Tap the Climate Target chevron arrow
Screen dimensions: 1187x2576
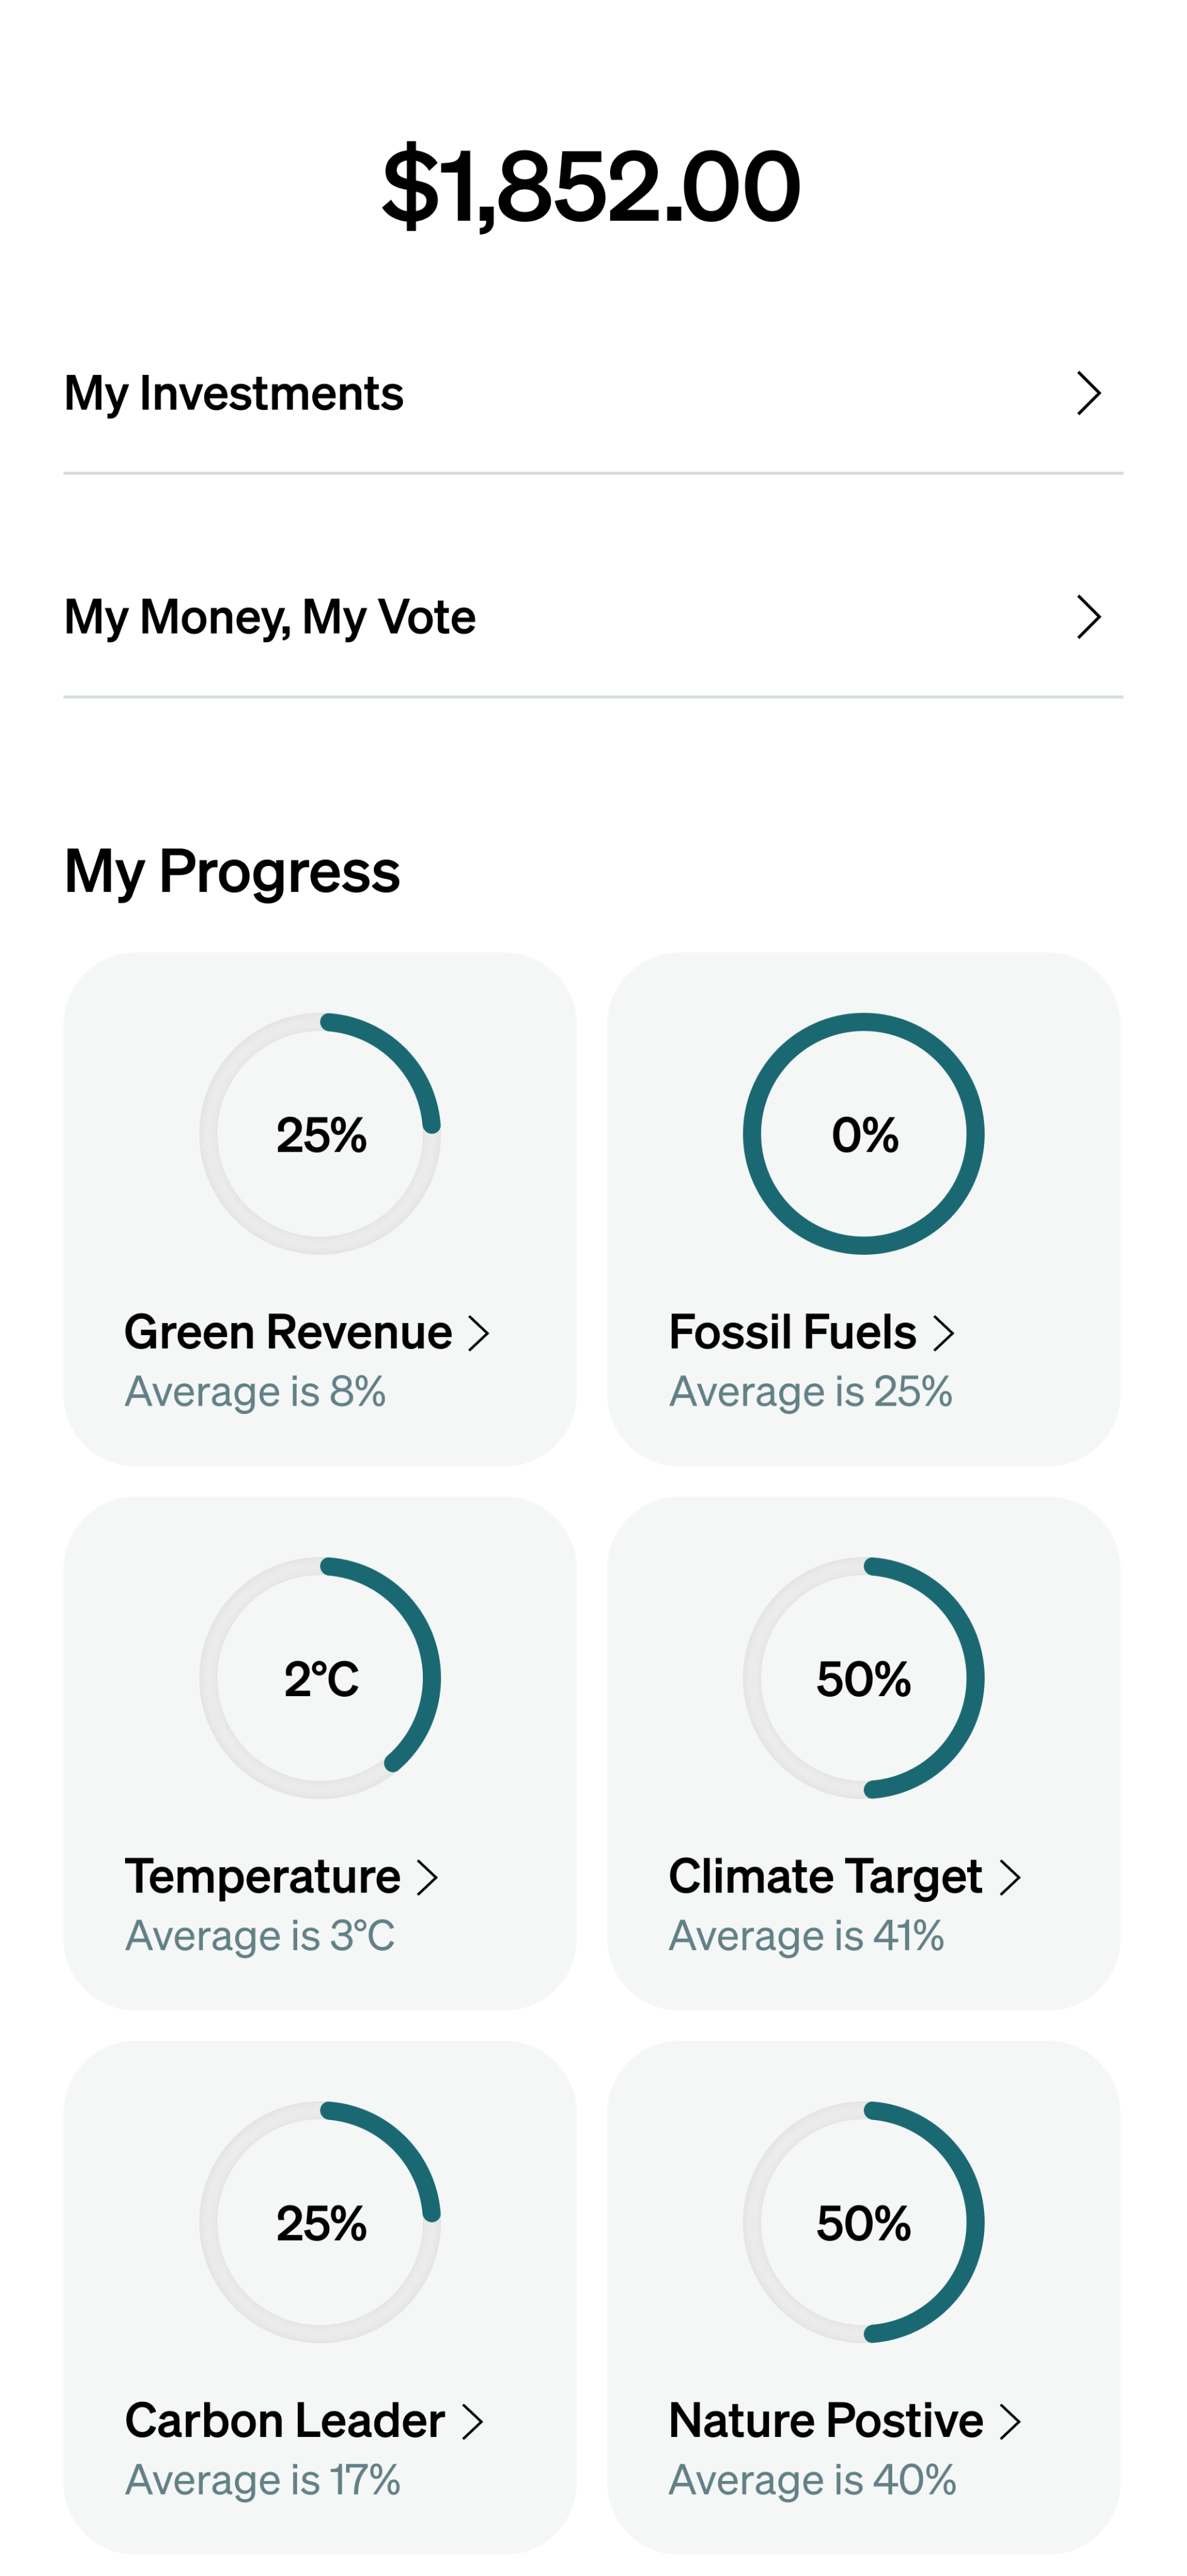1010,1878
